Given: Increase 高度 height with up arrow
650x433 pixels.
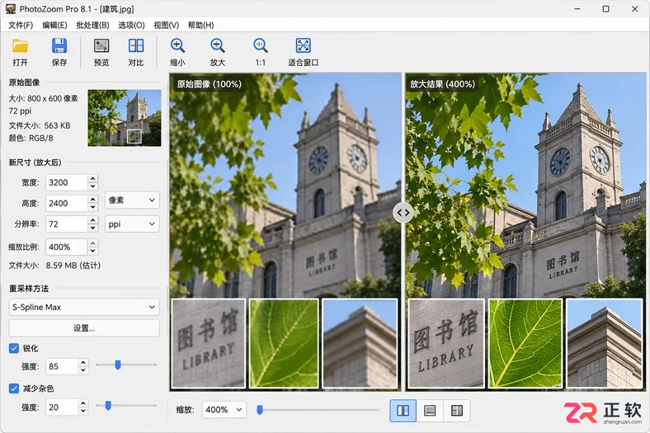Looking at the screenshot, I should coord(93,200).
